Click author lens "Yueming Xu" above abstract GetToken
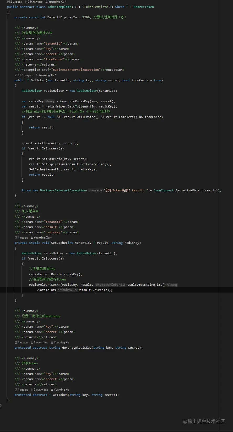The image size is (233, 432). pyautogui.click(x=60, y=390)
